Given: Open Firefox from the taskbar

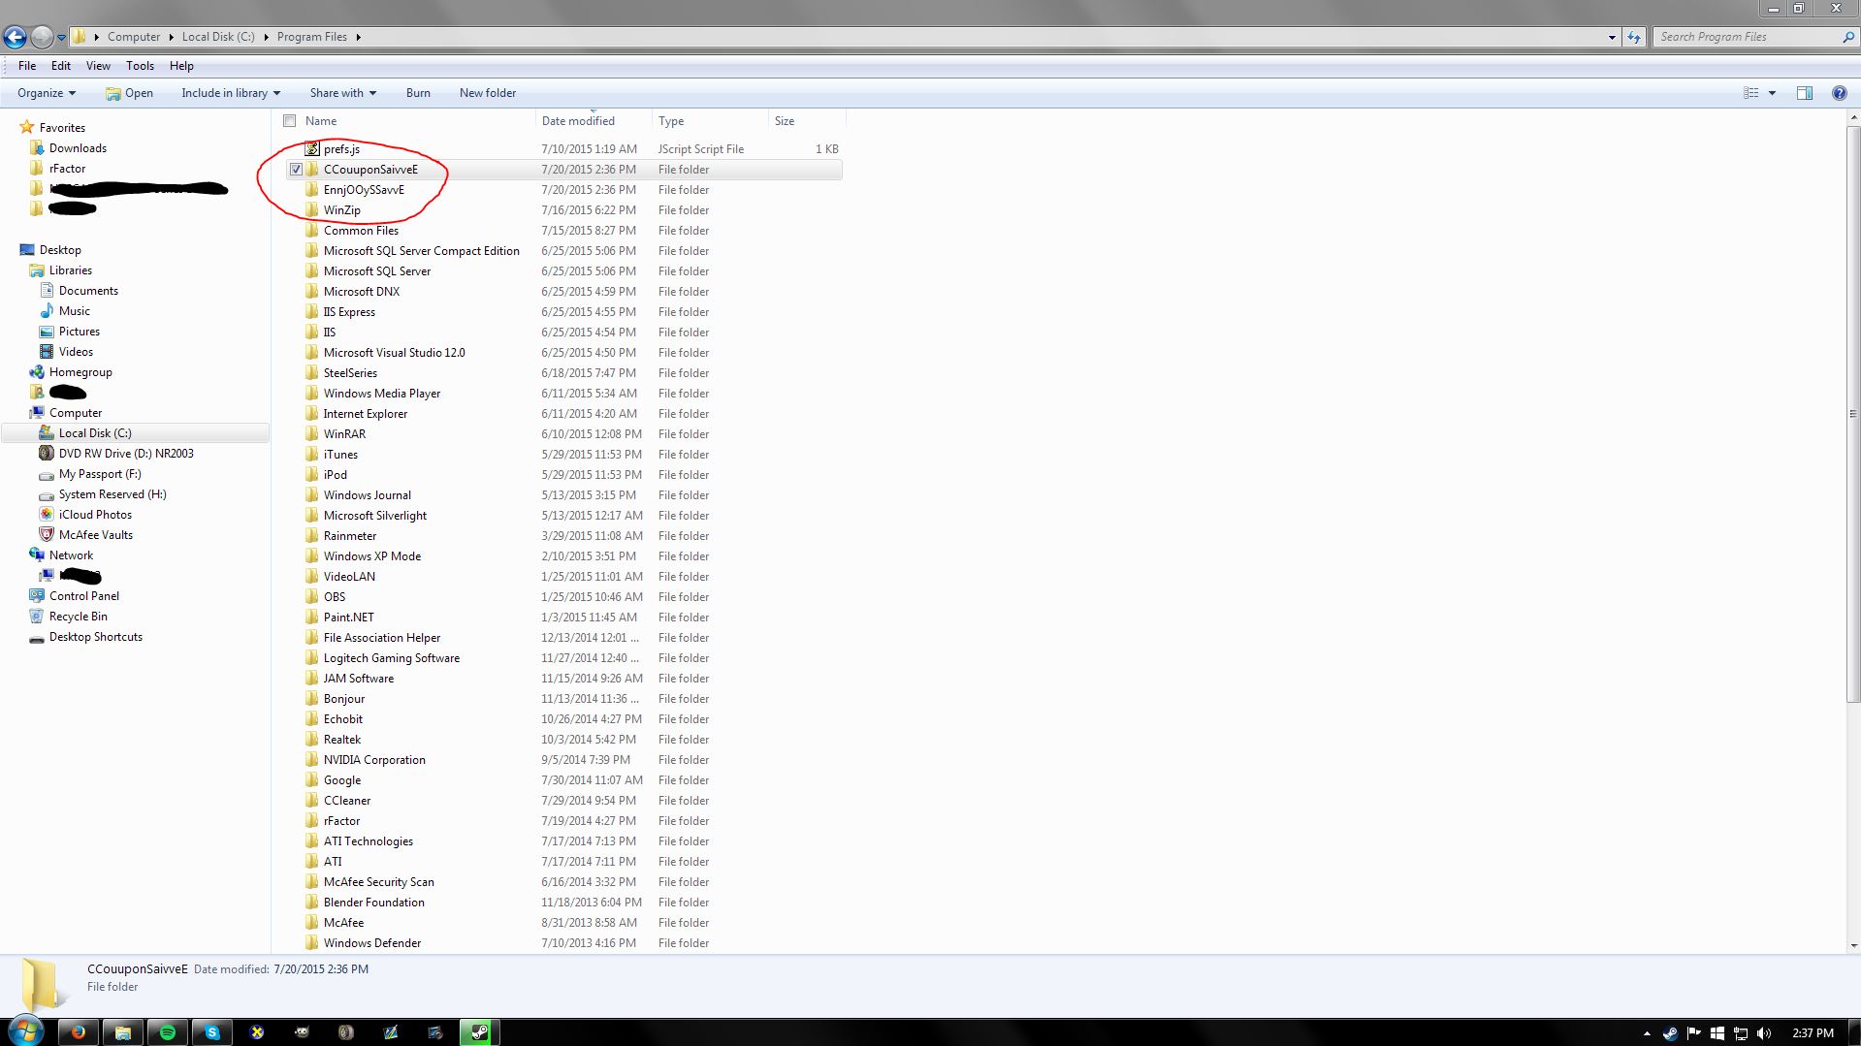Looking at the screenshot, I should coord(79,1032).
